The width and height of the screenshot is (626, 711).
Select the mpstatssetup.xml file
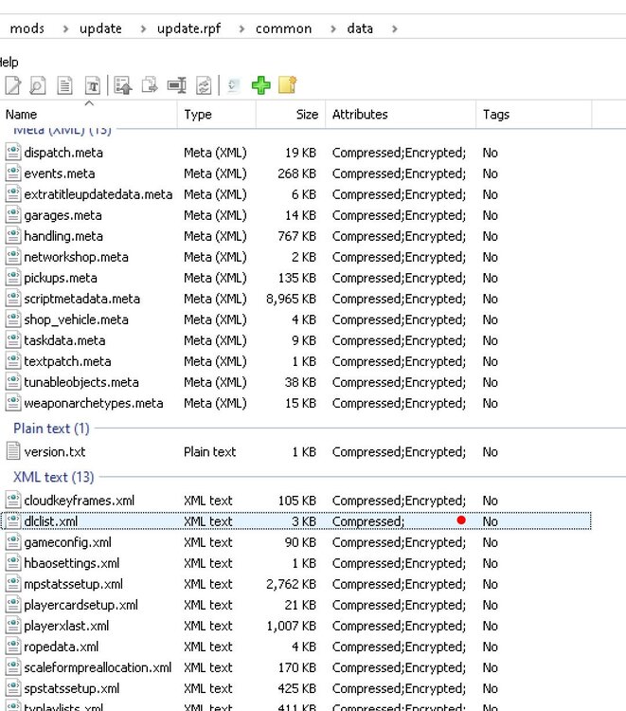73,584
